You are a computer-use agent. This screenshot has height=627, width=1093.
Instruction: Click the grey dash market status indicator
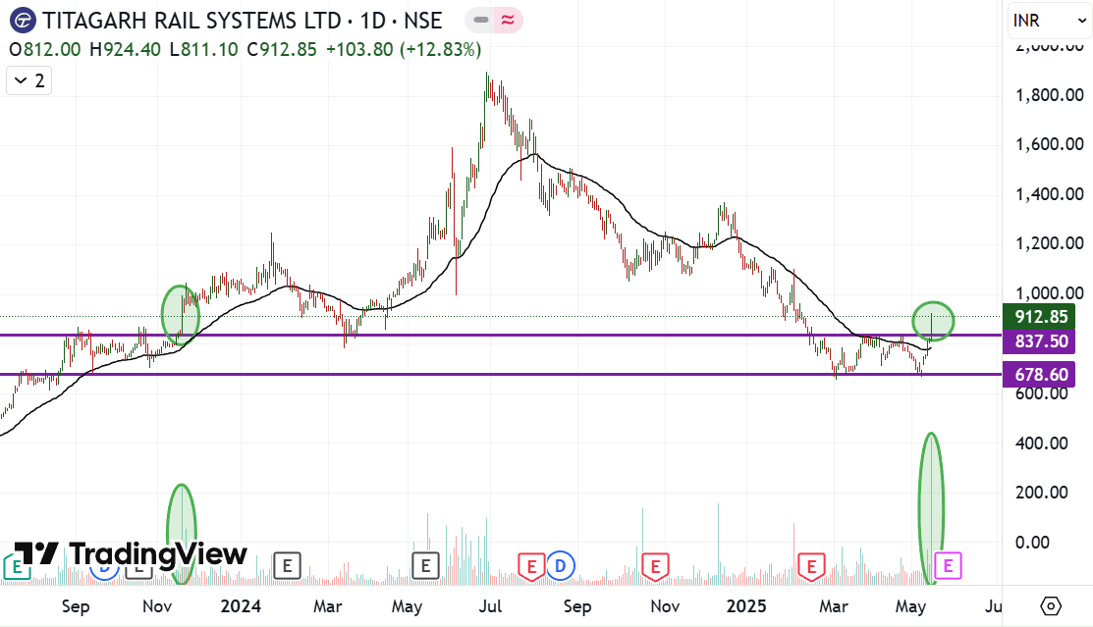click(x=481, y=21)
